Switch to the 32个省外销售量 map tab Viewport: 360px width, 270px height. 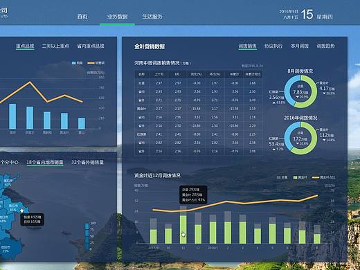point(87,162)
